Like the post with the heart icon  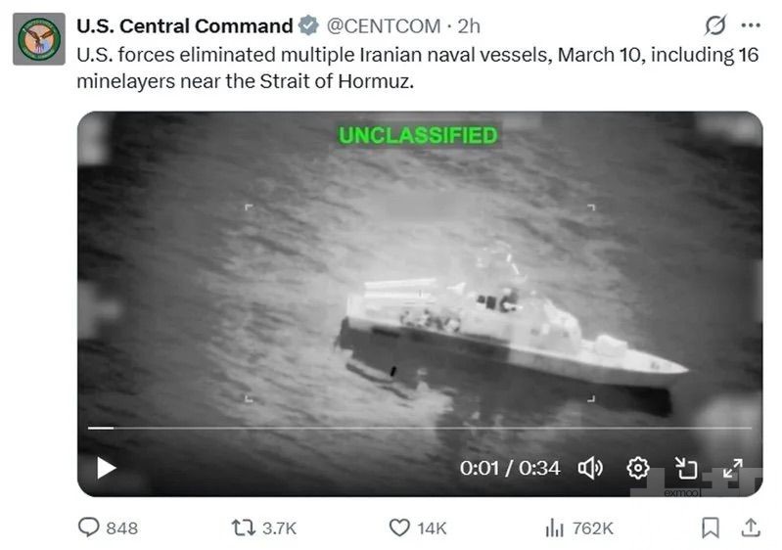(398, 527)
